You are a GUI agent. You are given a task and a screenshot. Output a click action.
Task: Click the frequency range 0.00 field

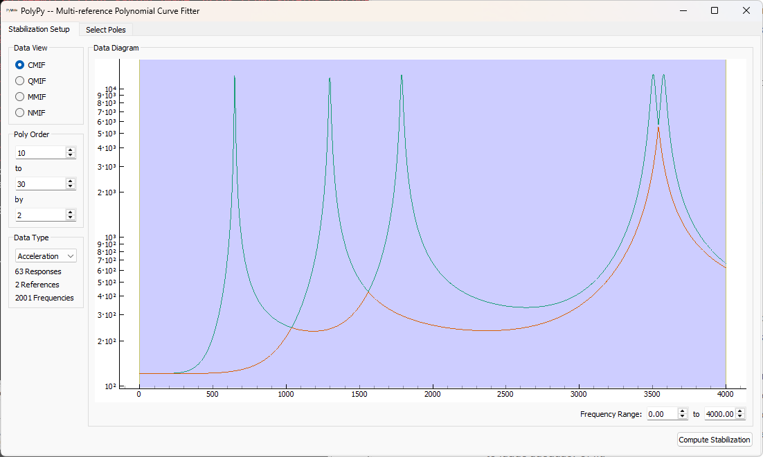tap(662, 414)
